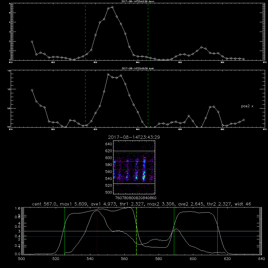Click the first data point of the dusk curve

pos(32,90)
